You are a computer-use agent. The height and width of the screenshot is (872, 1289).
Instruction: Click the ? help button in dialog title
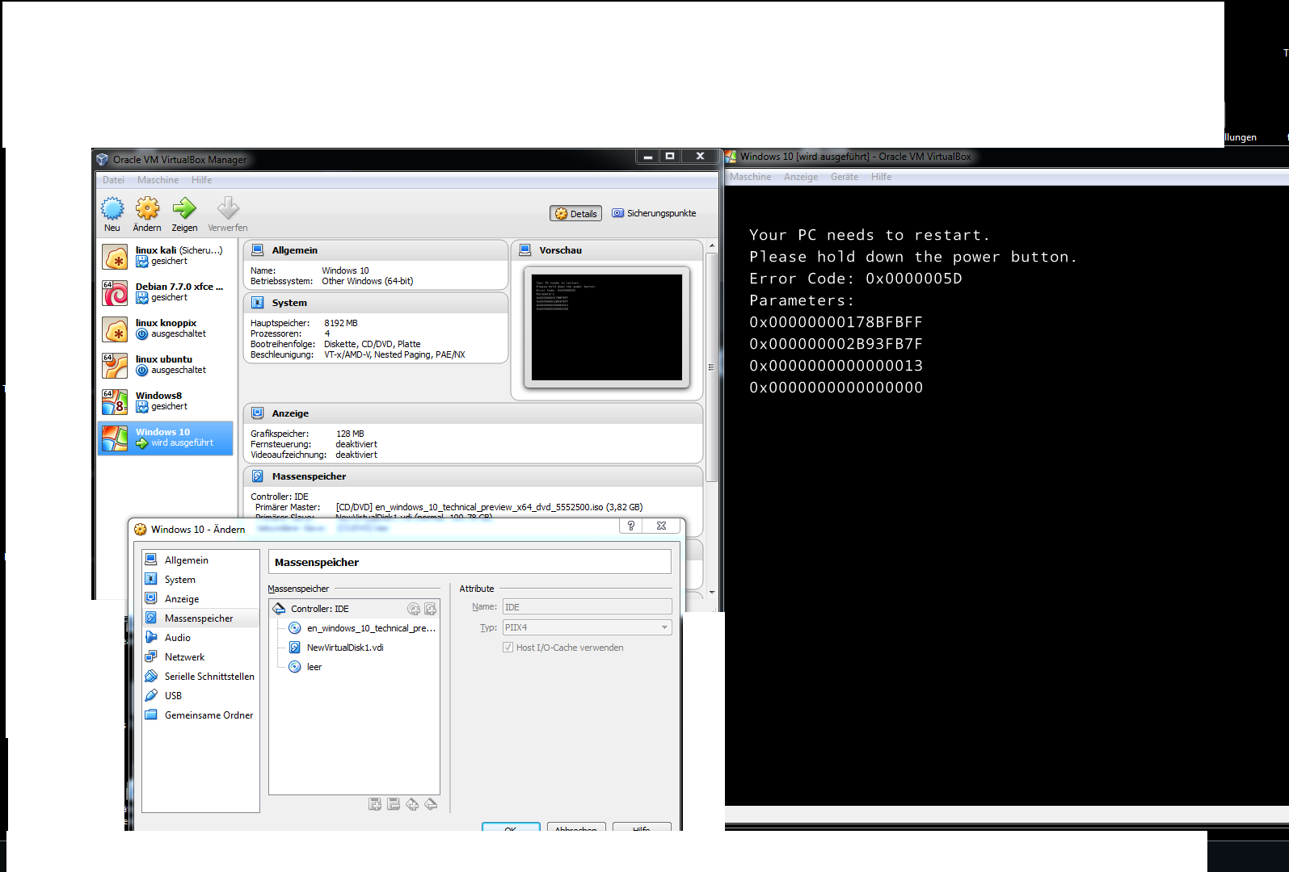click(631, 526)
